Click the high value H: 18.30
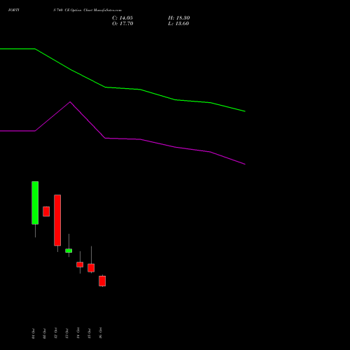350x350 pixels. (x=178, y=18)
